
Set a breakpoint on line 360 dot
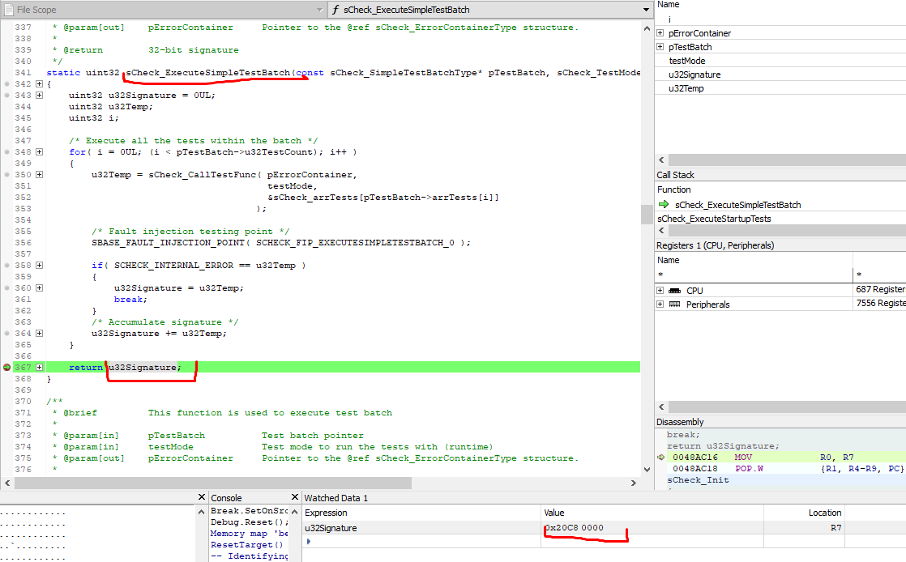click(7, 287)
